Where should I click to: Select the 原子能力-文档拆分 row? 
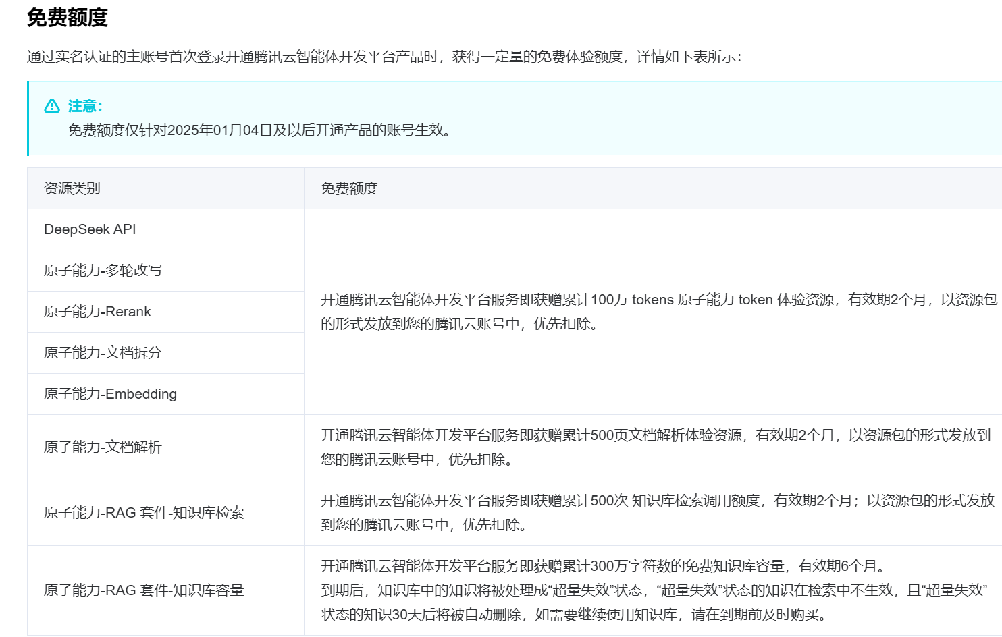pyautogui.click(x=165, y=353)
